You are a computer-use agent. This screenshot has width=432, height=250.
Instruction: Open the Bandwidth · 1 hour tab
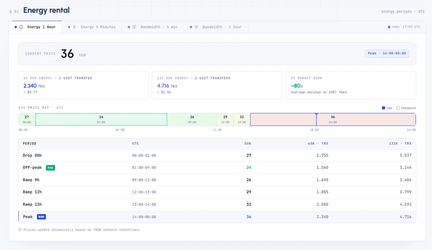tap(216, 27)
